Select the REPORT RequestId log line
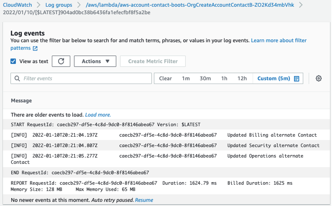The width and height of the screenshot is (332, 206). tap(166, 186)
